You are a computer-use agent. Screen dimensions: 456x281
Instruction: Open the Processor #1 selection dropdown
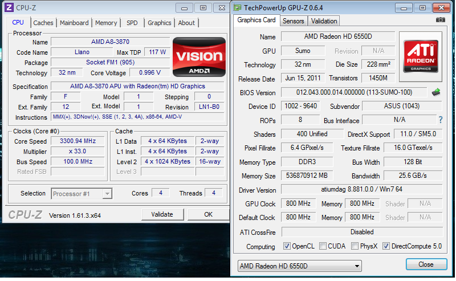click(82, 194)
